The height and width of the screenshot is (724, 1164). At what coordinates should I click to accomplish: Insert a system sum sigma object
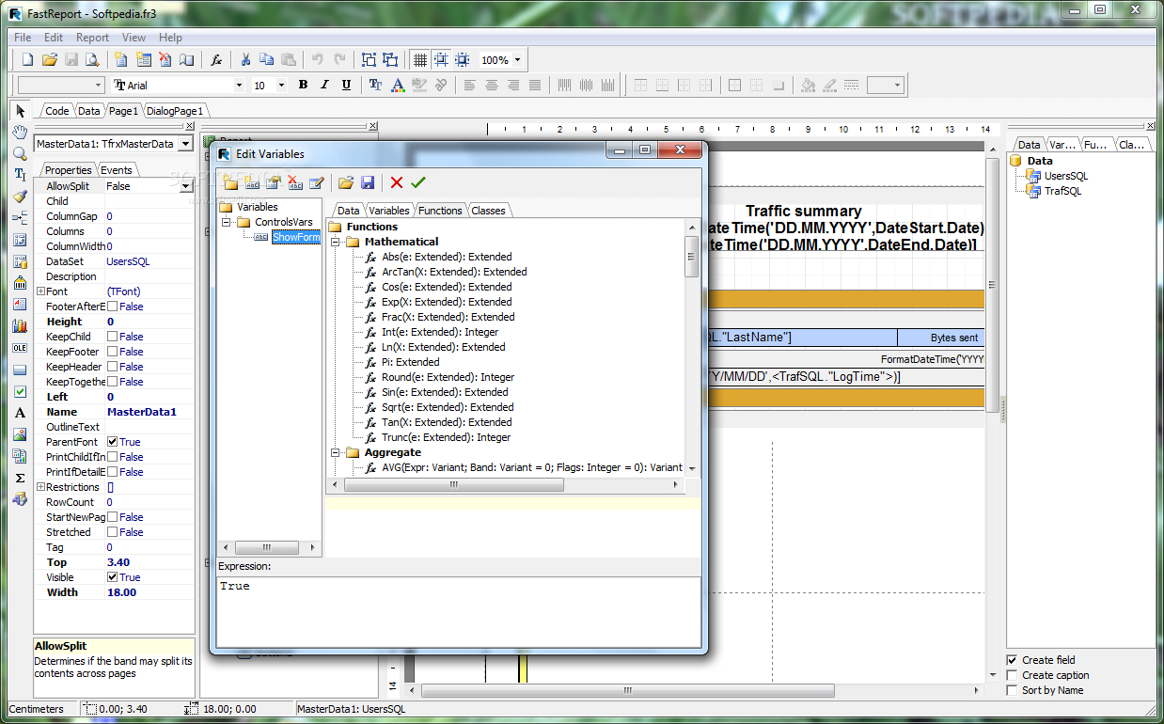coord(20,478)
